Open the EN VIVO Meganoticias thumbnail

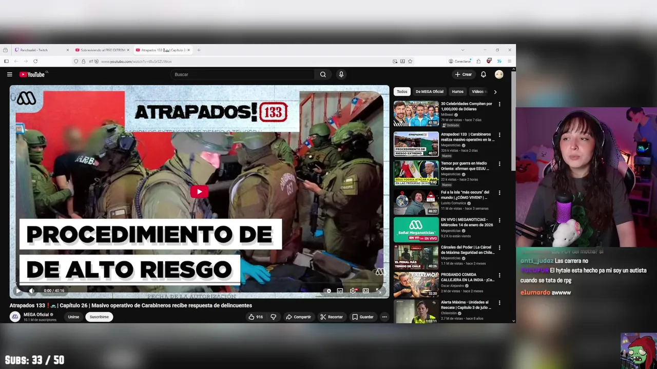tap(416, 230)
